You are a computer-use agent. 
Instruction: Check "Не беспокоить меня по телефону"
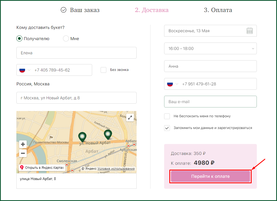pos(167,116)
